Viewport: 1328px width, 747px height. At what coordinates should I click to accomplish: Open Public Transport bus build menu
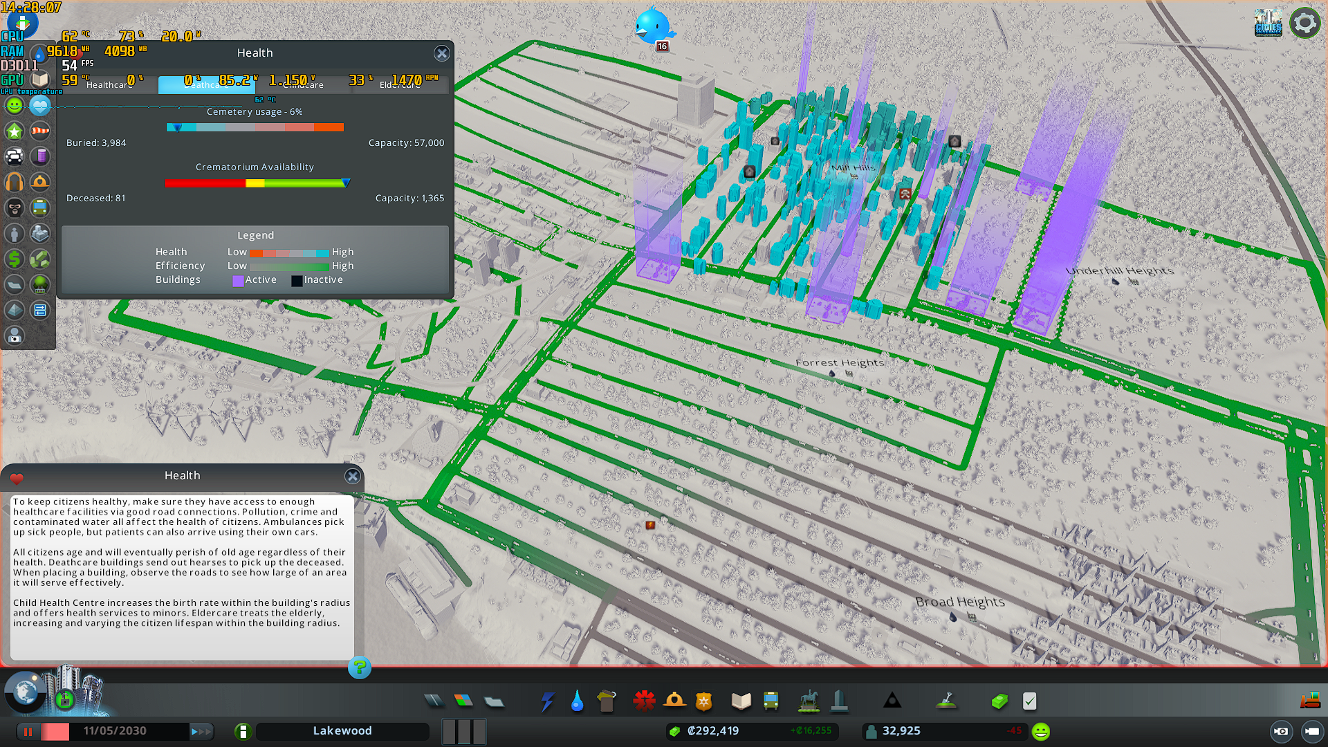(771, 701)
